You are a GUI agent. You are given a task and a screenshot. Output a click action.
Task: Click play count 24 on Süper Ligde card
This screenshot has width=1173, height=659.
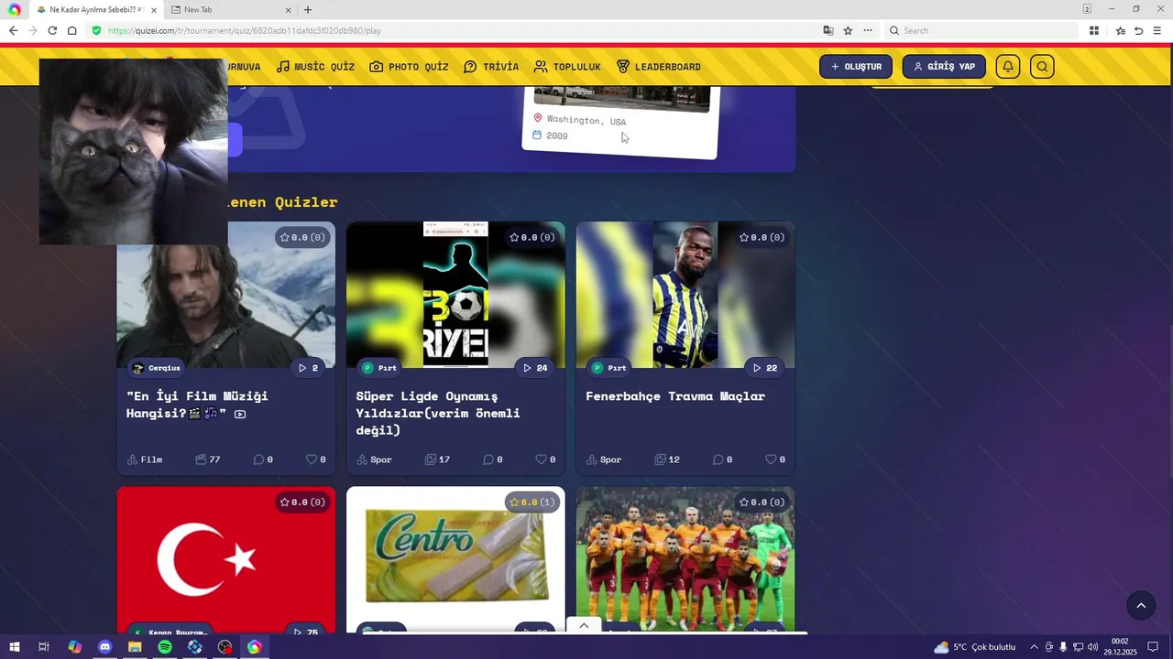(x=535, y=368)
